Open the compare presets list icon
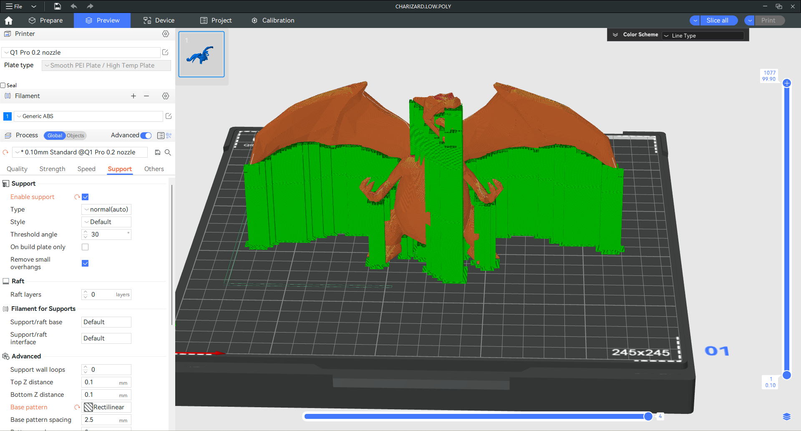 [161, 136]
